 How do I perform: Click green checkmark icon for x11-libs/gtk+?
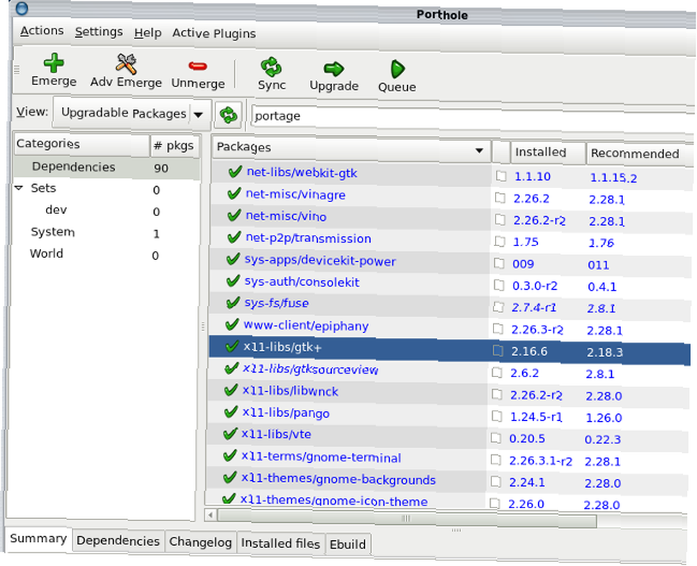coord(232,346)
